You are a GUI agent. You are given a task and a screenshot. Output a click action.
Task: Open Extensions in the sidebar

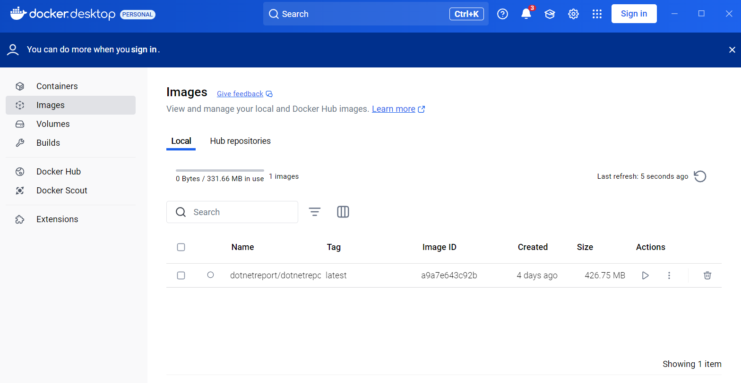coord(70,219)
